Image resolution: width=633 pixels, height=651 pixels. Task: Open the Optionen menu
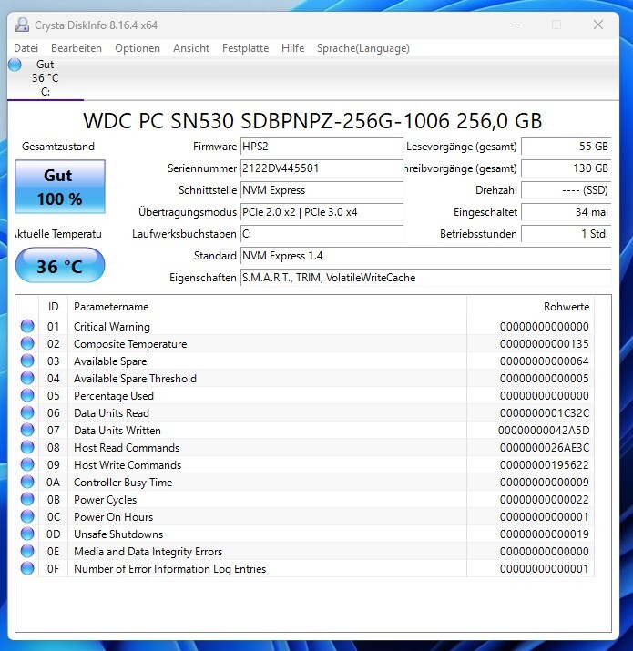point(138,48)
